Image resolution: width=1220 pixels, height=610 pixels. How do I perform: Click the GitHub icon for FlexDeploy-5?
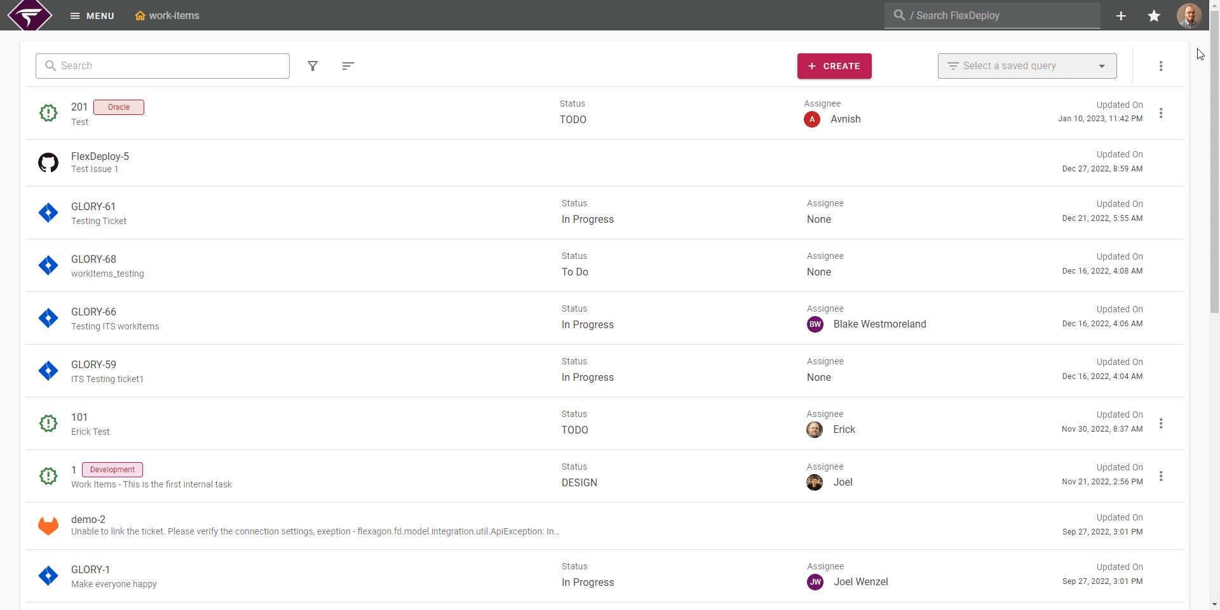pos(48,162)
